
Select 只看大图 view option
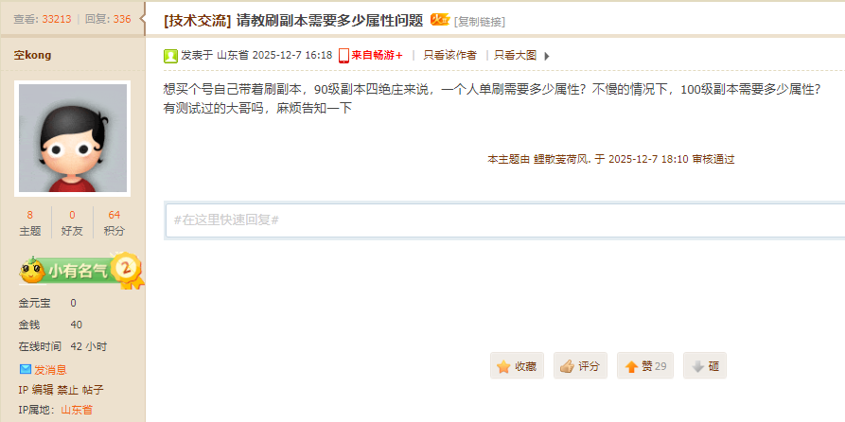(515, 55)
